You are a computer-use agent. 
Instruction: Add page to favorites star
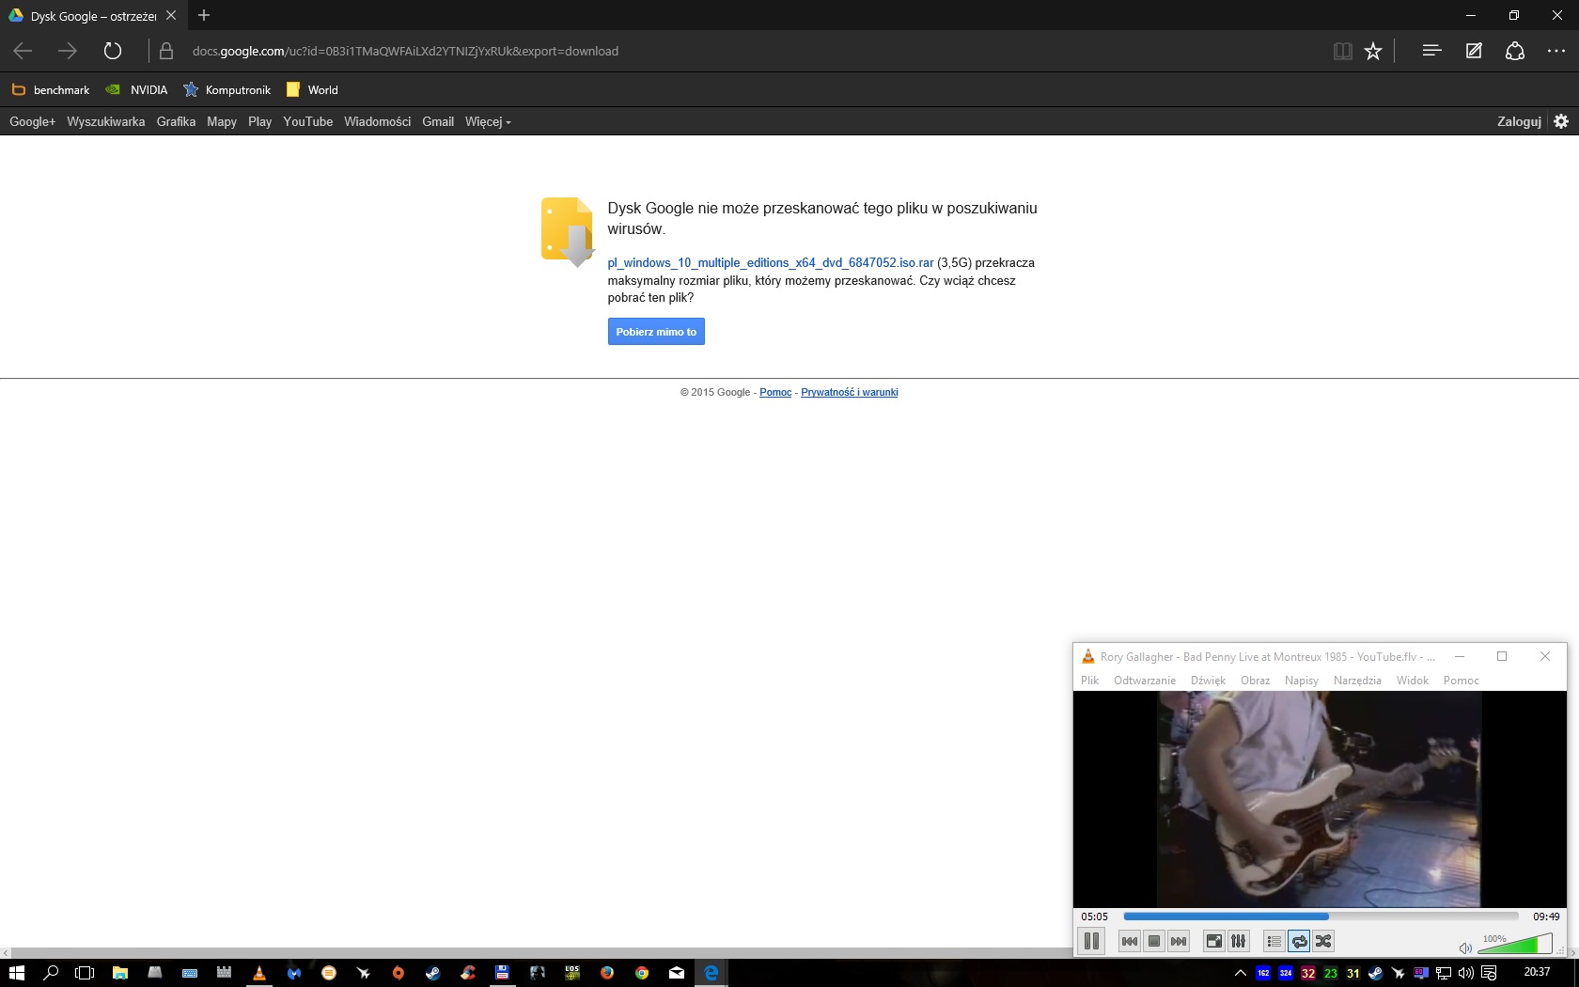(1373, 51)
